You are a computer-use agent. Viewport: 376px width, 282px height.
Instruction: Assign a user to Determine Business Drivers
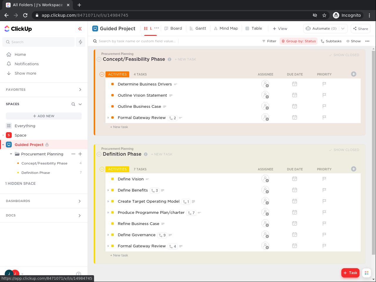(265, 84)
